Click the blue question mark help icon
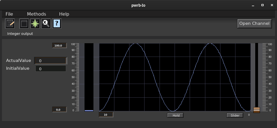 57,23
